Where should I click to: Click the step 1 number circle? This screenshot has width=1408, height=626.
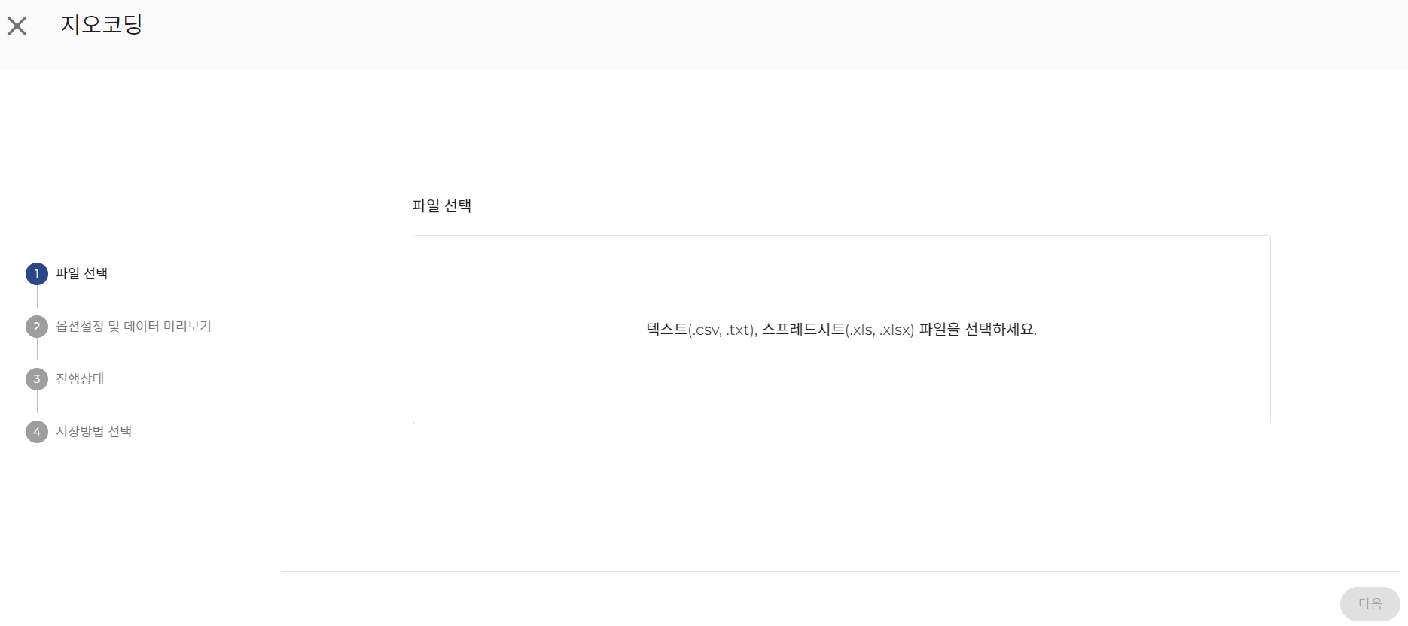point(37,274)
